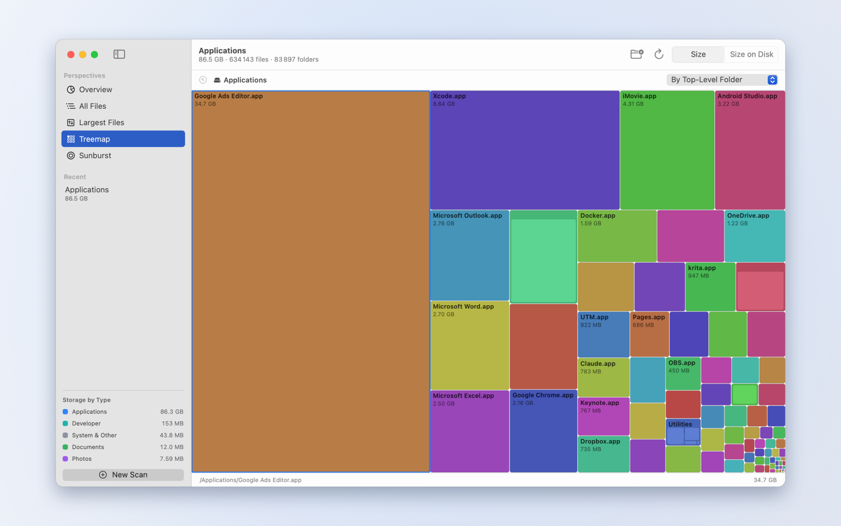Click the Documents 12.0 MB value

click(x=171, y=447)
